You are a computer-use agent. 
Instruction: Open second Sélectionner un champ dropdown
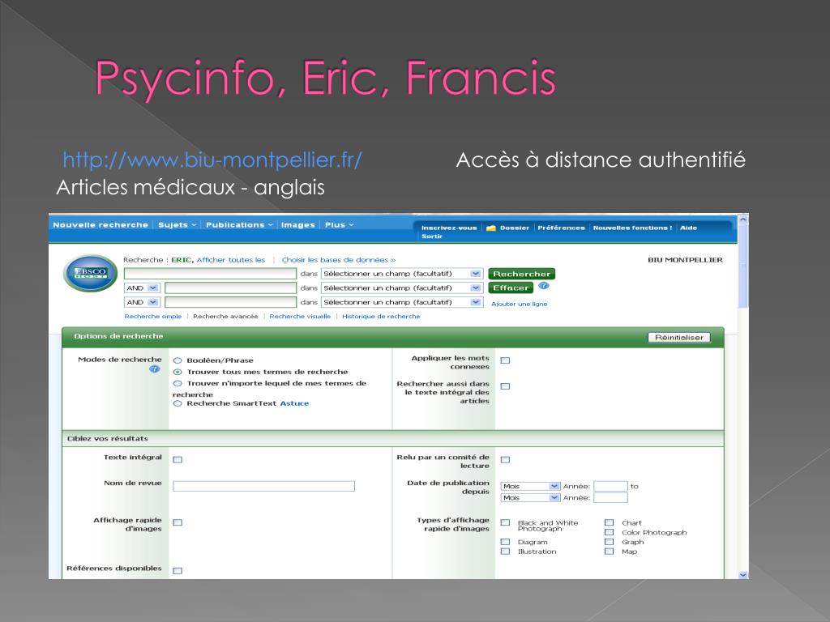point(402,288)
